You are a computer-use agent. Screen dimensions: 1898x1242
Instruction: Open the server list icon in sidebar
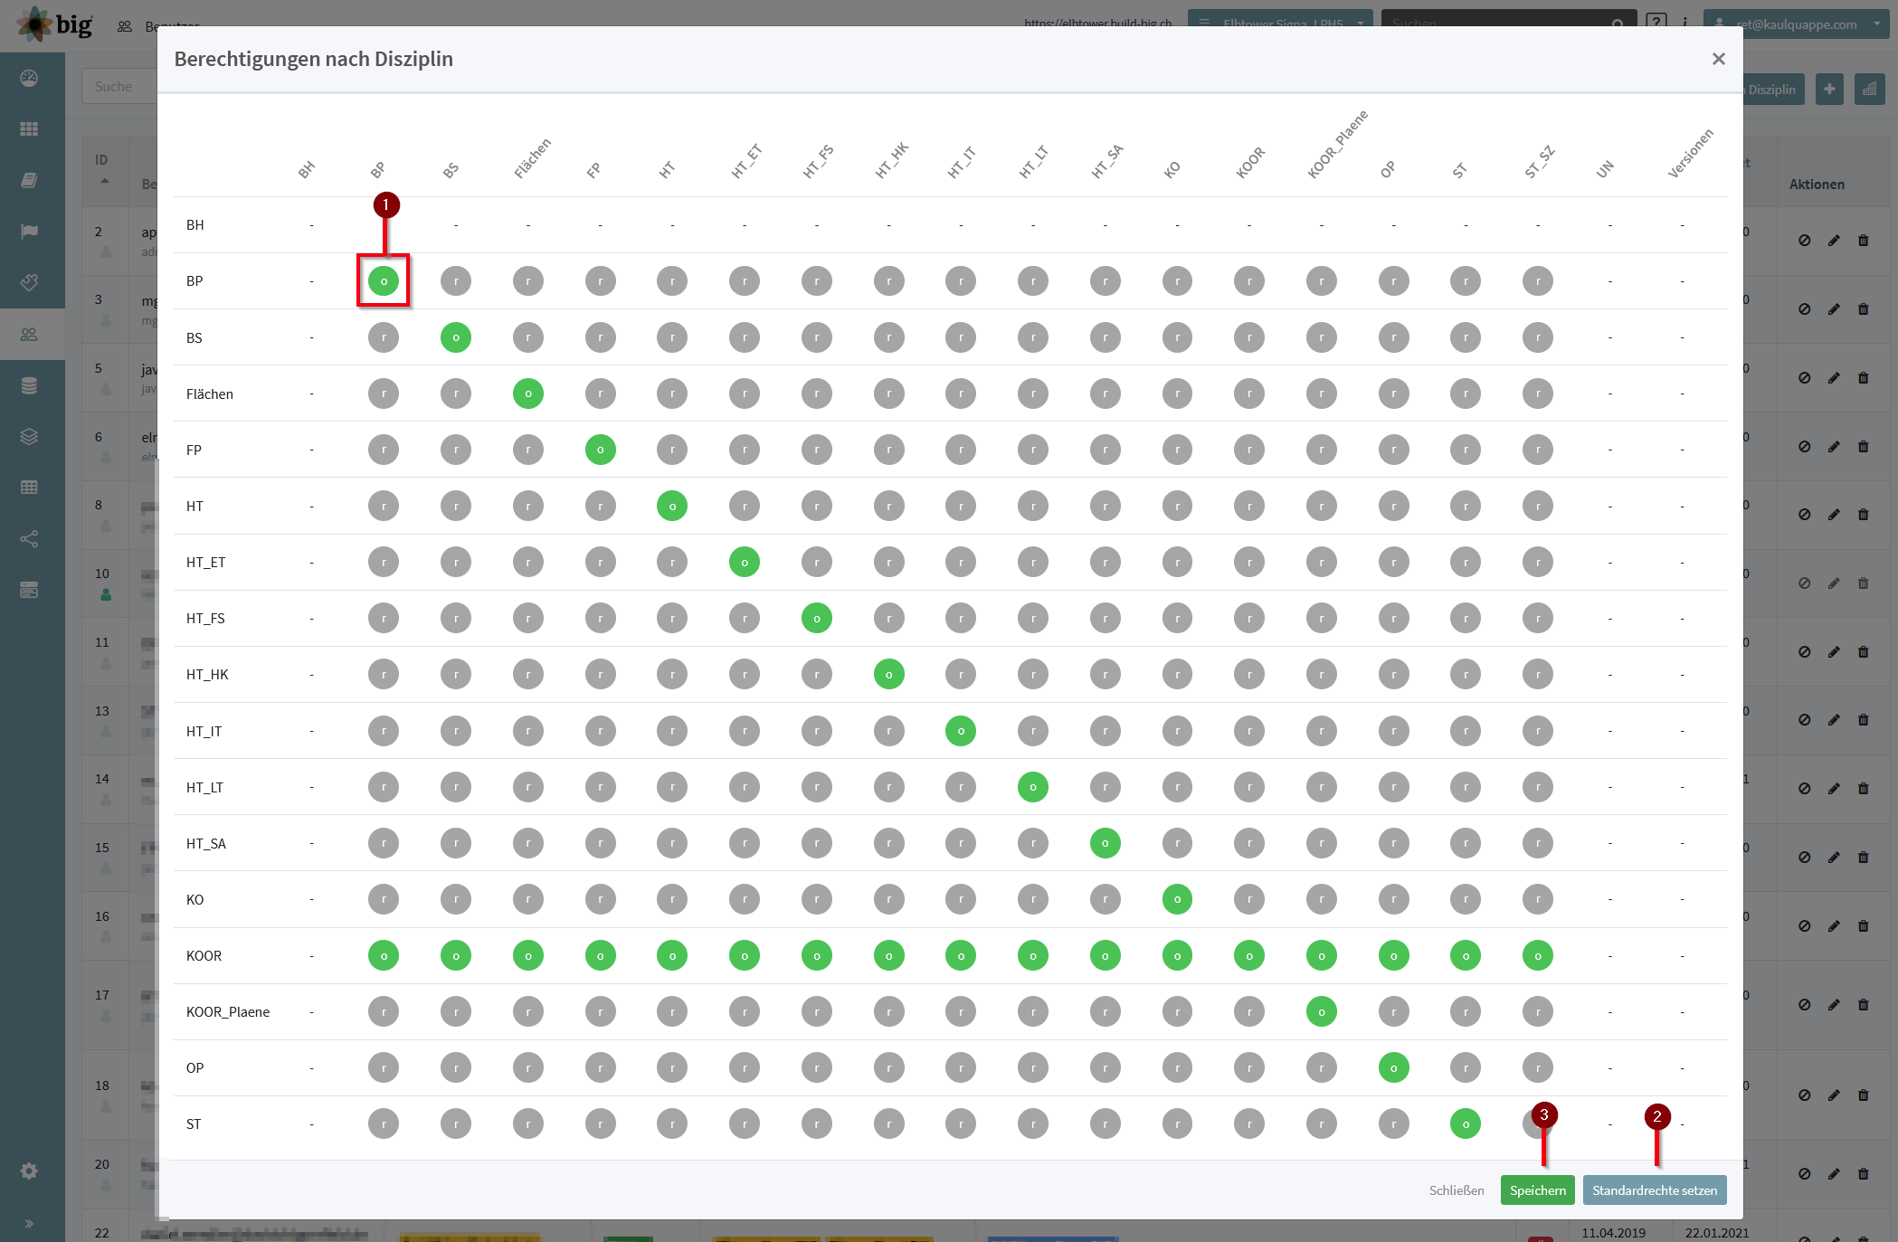click(x=29, y=590)
